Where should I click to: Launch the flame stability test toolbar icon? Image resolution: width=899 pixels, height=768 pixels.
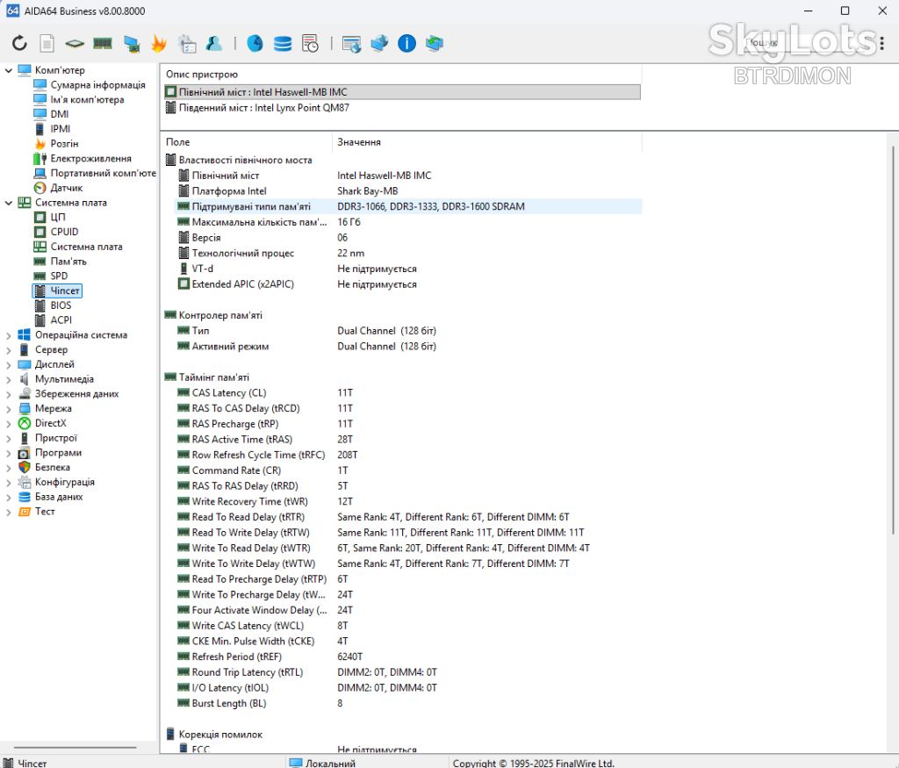click(x=159, y=43)
